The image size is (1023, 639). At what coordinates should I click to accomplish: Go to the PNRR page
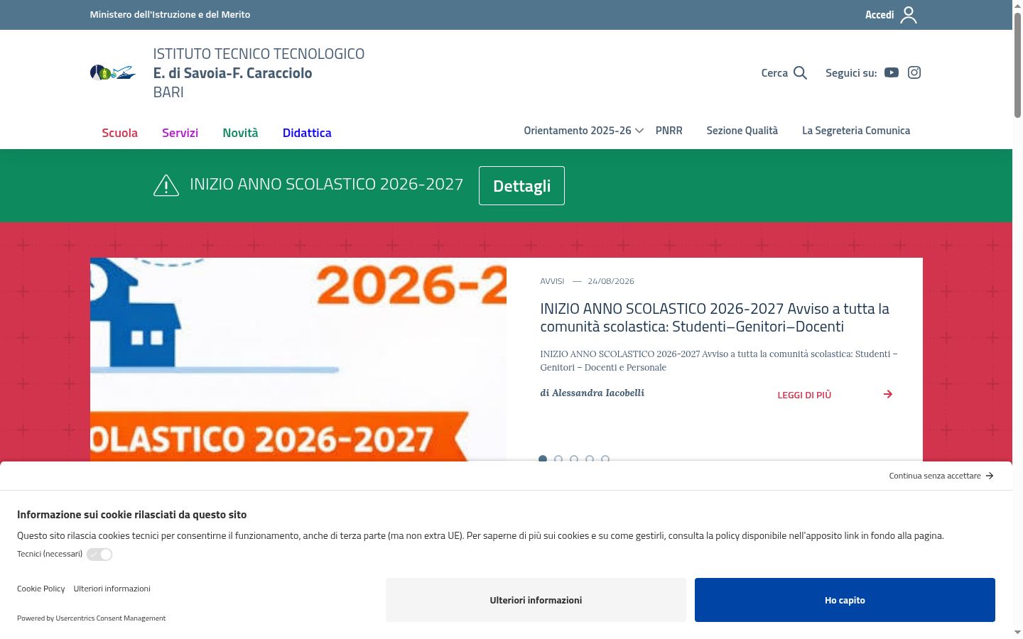(669, 131)
